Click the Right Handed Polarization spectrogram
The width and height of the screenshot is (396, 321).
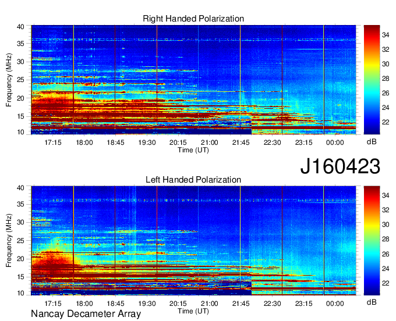[193, 80]
